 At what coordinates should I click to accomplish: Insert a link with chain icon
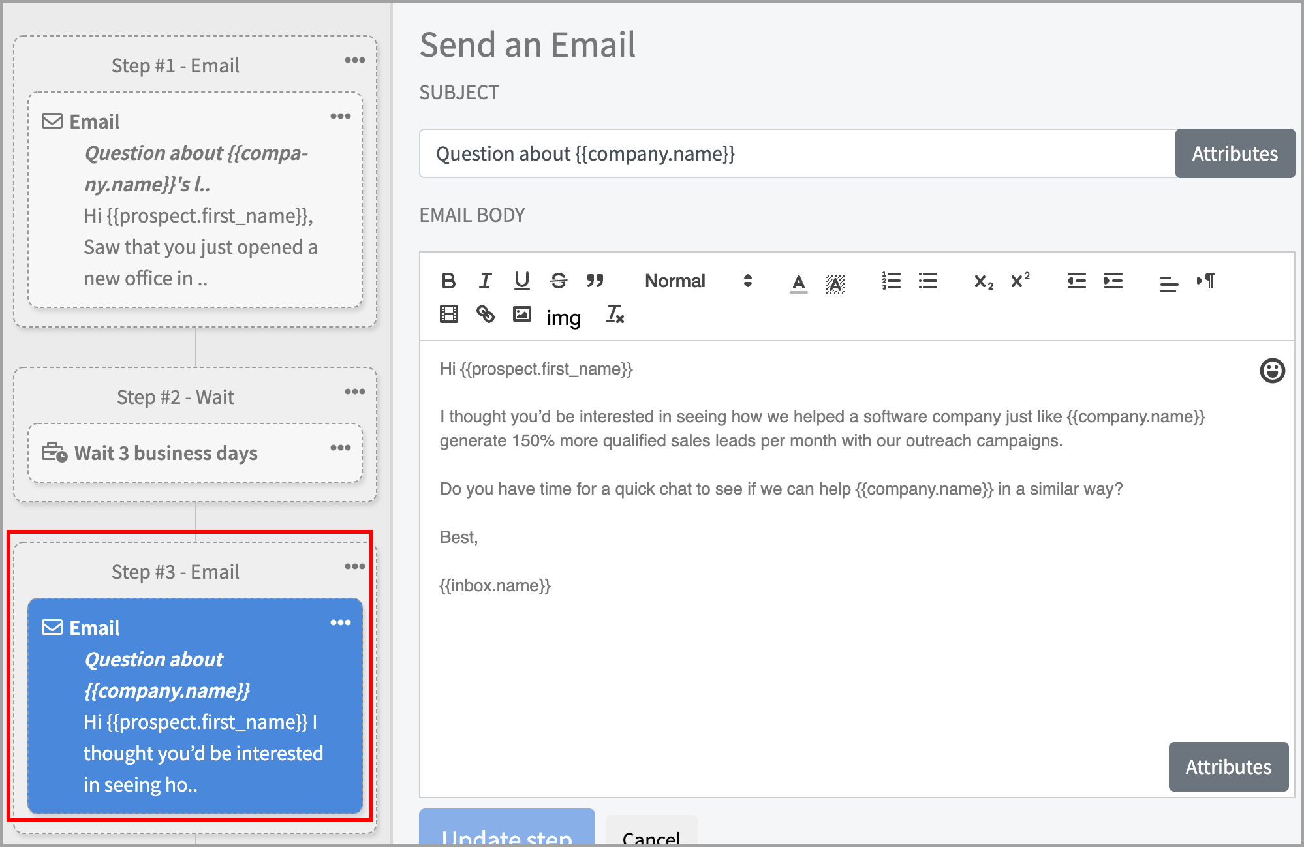point(485,315)
